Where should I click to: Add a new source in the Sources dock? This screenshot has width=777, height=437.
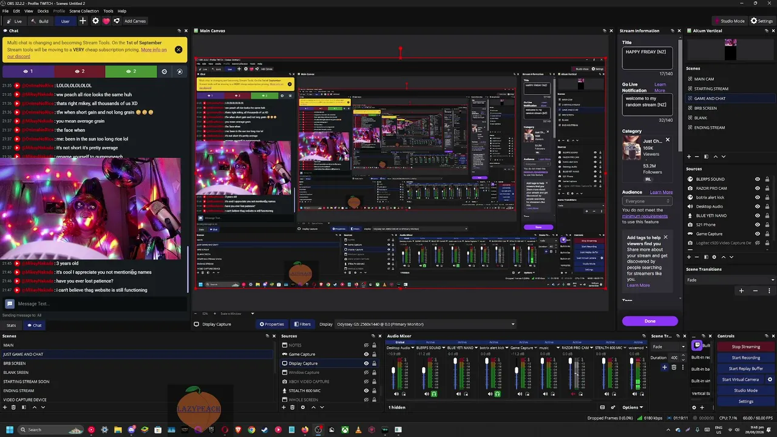pos(283,407)
